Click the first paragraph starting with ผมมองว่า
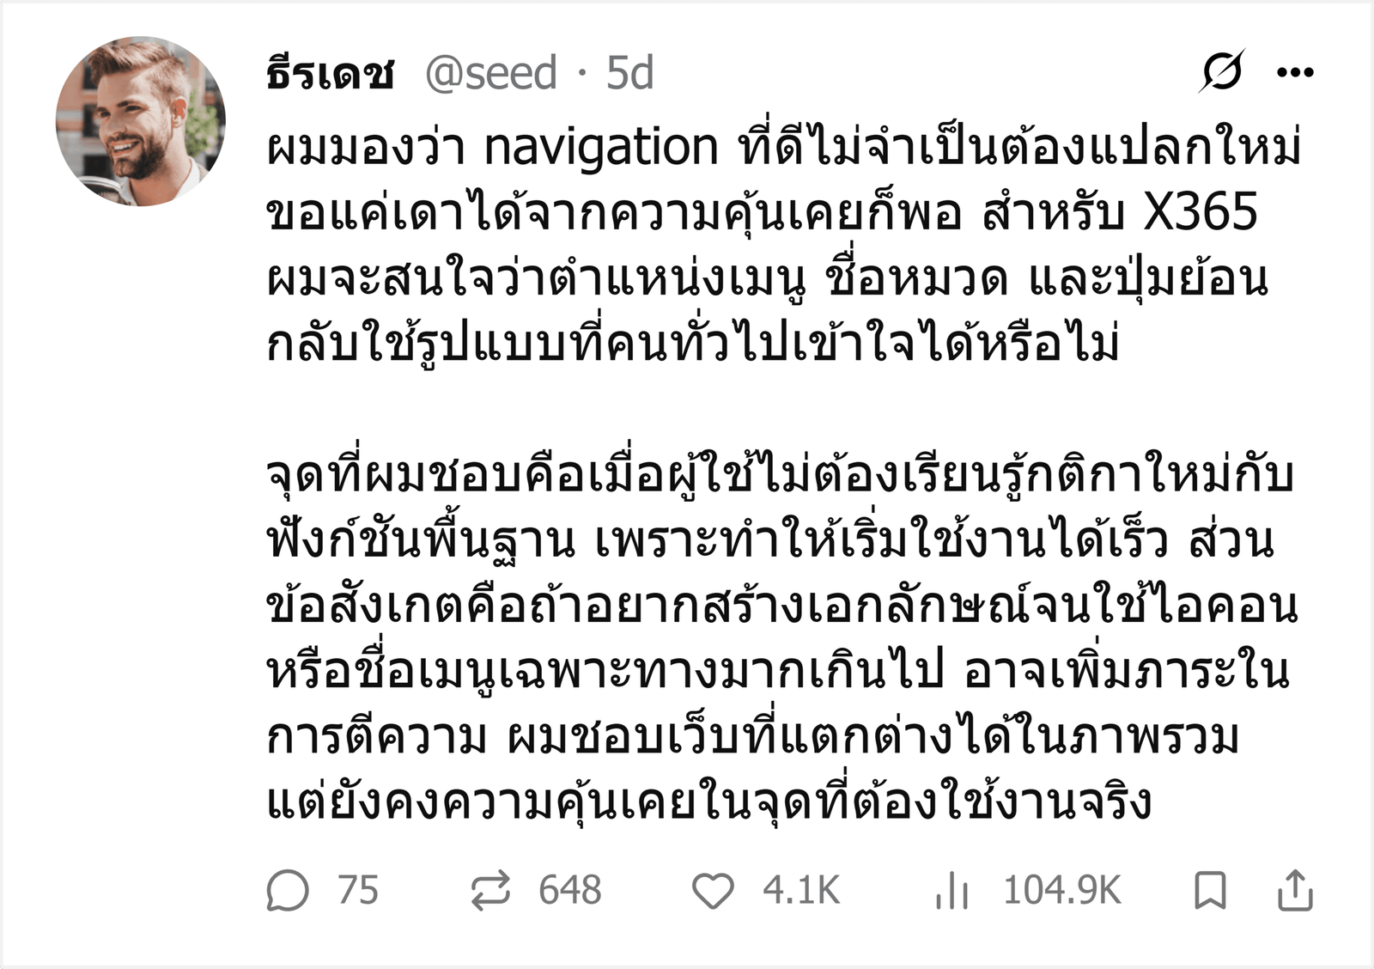 pyautogui.click(x=783, y=246)
